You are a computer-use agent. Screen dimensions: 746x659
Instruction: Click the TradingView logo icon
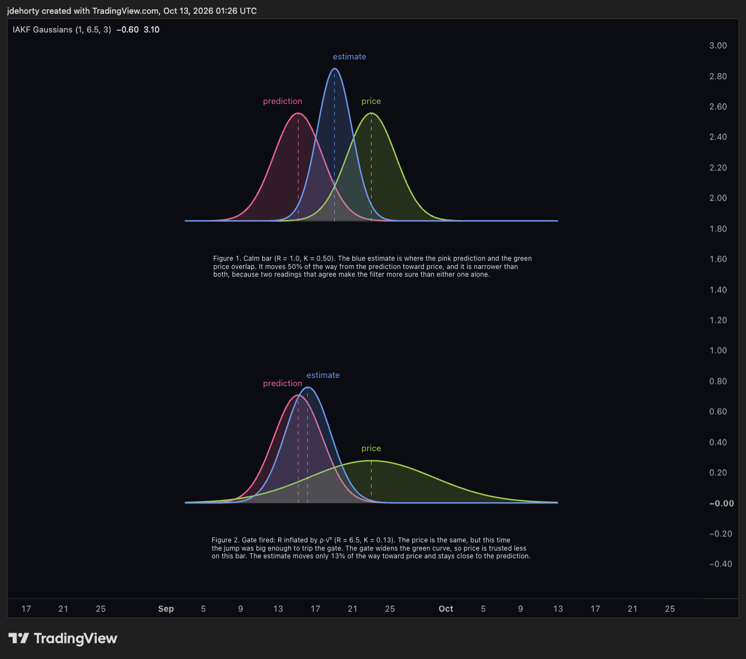(x=19, y=638)
